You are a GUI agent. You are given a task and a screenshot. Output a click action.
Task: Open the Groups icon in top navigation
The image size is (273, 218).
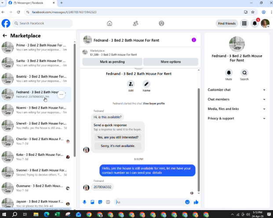click(161, 23)
